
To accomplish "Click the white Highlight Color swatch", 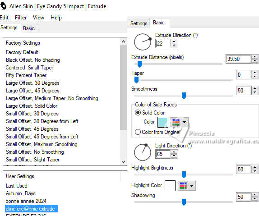I will tap(170, 186).
